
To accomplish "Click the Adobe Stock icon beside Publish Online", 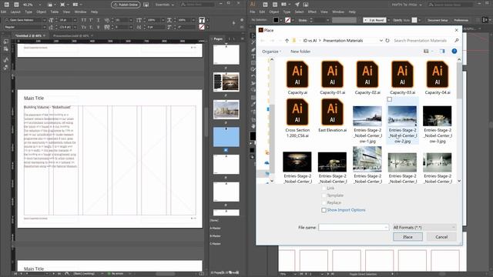I will pyautogui.click(x=146, y=5).
